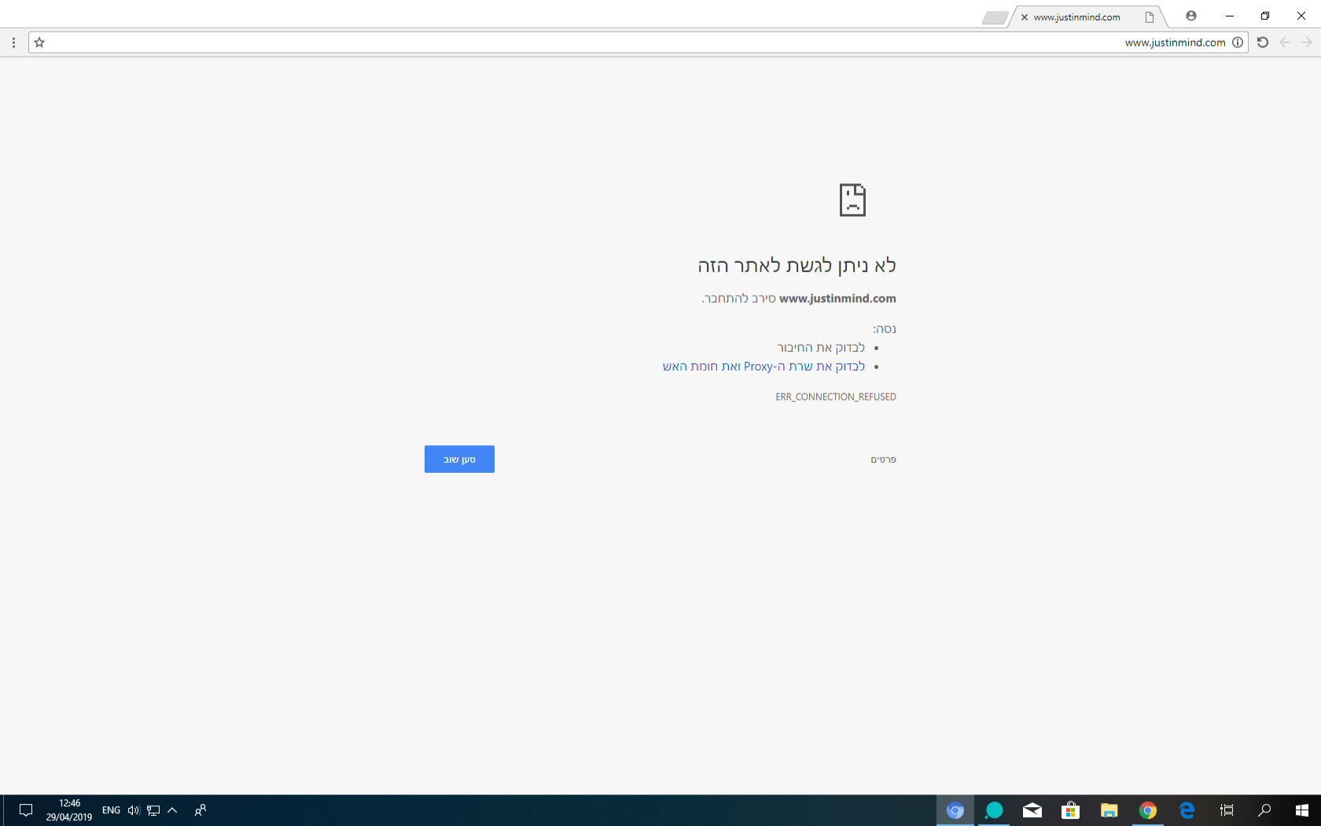Open the Chrome three-dot menu
This screenshot has width=1321, height=826.
[x=13, y=42]
